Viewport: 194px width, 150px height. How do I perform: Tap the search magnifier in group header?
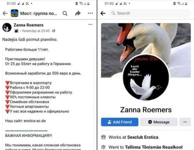(65, 13)
